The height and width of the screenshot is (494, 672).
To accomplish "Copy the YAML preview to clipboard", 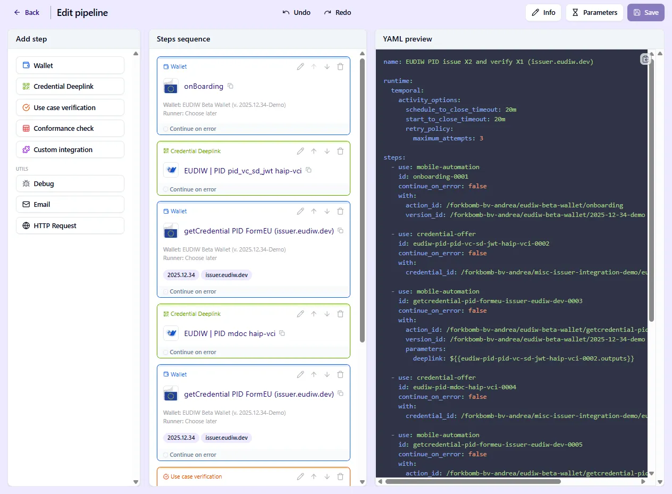I will pyautogui.click(x=645, y=59).
